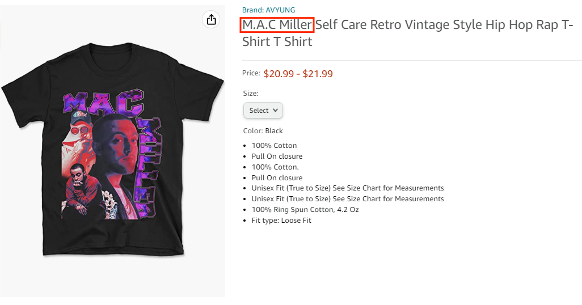
Task: Open the Size Select dropdown
Action: coord(263,111)
